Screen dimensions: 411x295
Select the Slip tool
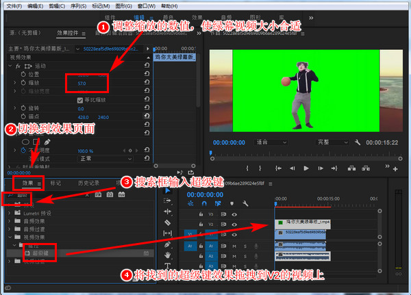[x=167, y=233]
